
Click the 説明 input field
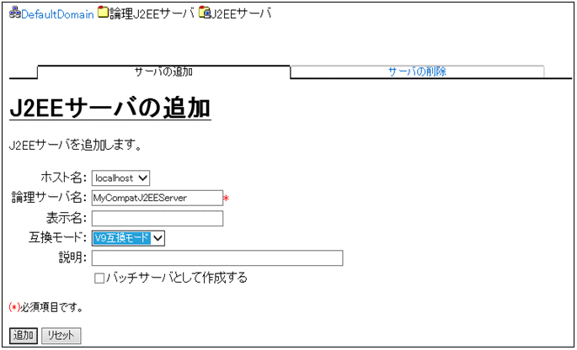point(217,258)
